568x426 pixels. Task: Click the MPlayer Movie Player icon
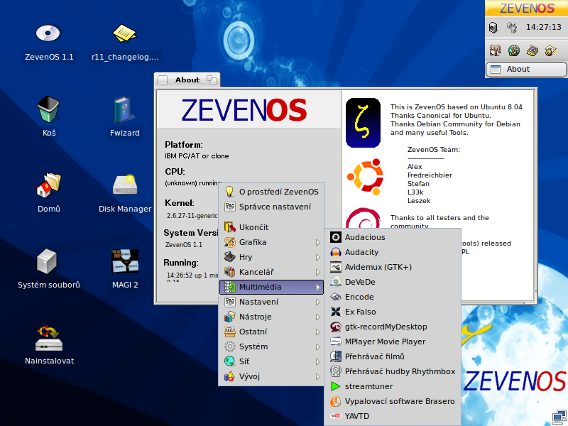pos(336,342)
